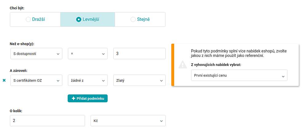The image size is (307, 133).
Task: Open the 'S dostupností' dropdown
Action: (36, 54)
